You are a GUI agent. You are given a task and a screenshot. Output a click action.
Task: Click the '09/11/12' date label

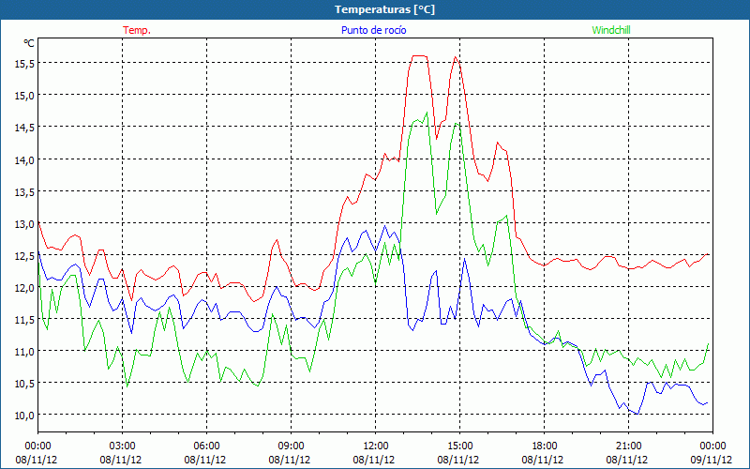pyautogui.click(x=712, y=460)
